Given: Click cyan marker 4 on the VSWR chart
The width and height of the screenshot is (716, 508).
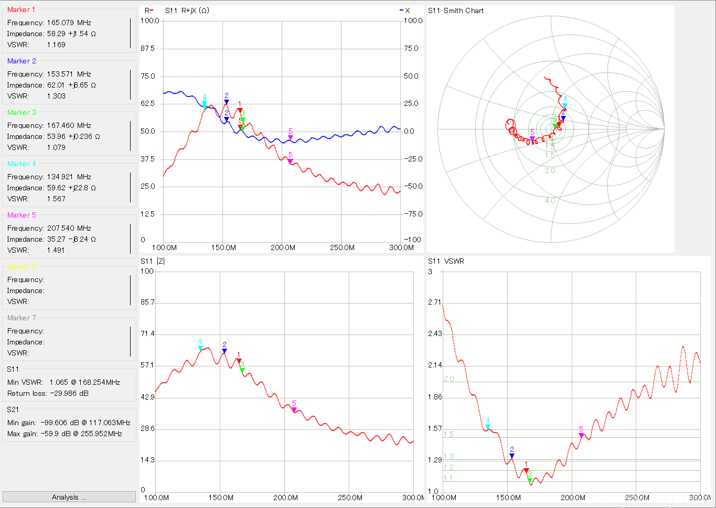Looking at the screenshot, I should 488,427.
